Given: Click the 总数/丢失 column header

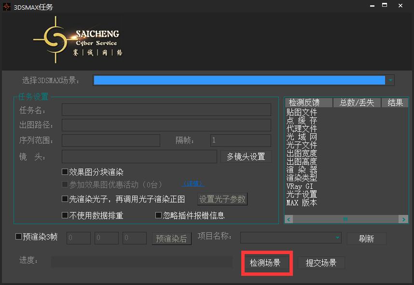Looking at the screenshot, I should 357,102.
